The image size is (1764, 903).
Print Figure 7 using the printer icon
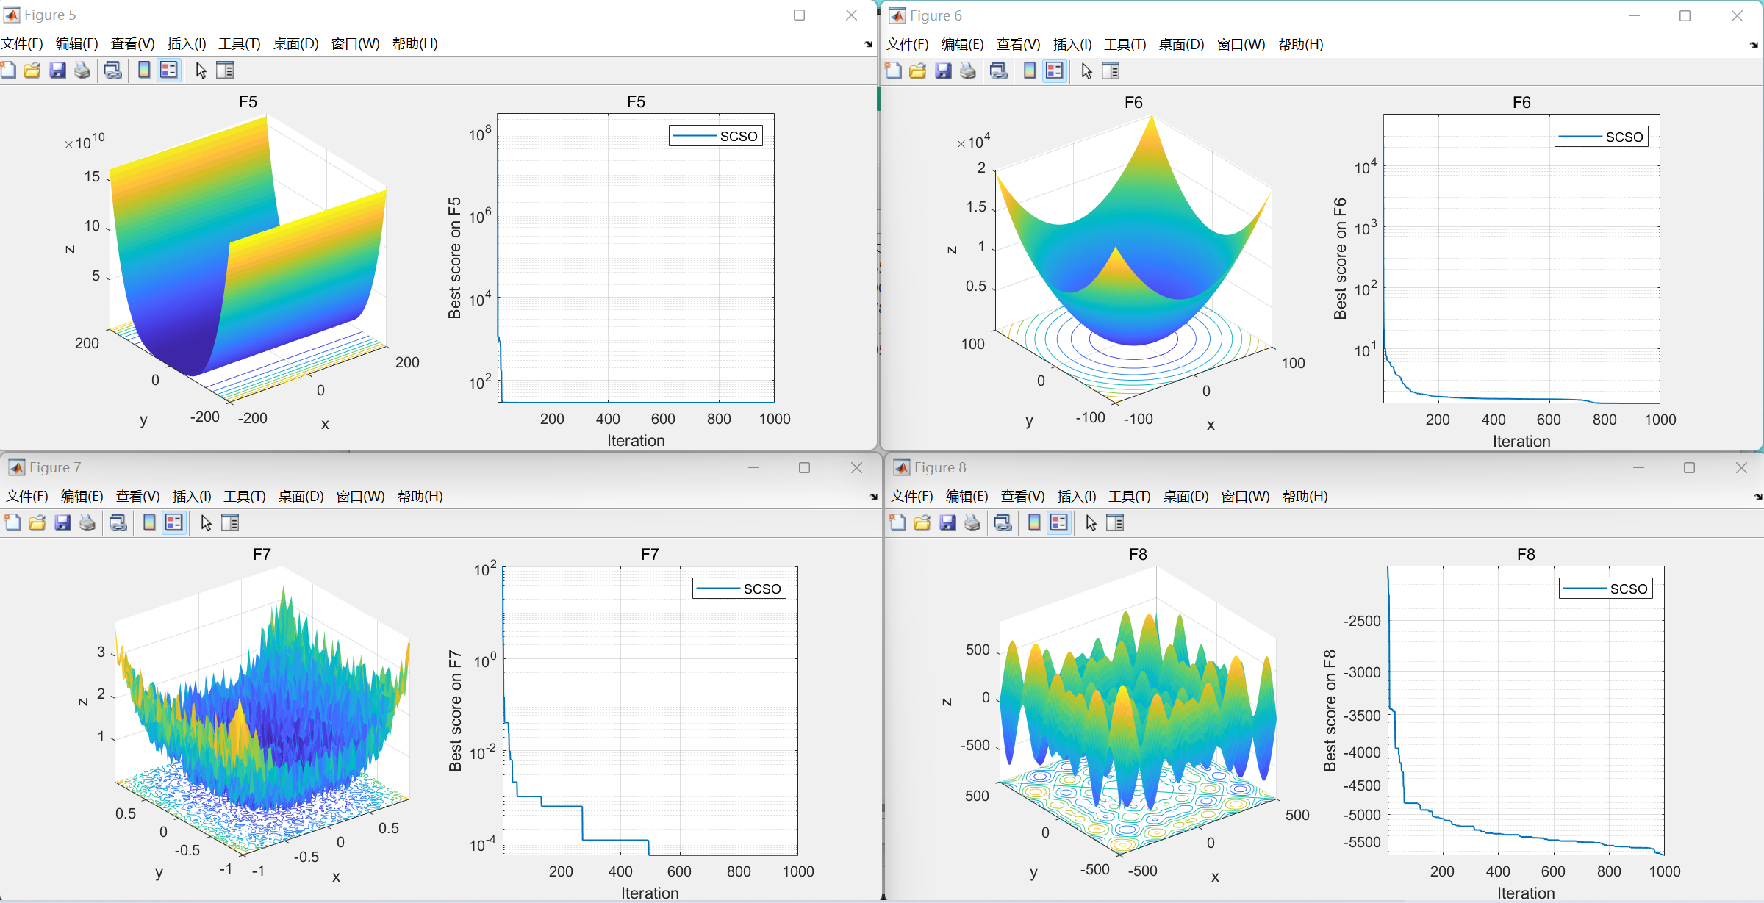pos(87,522)
